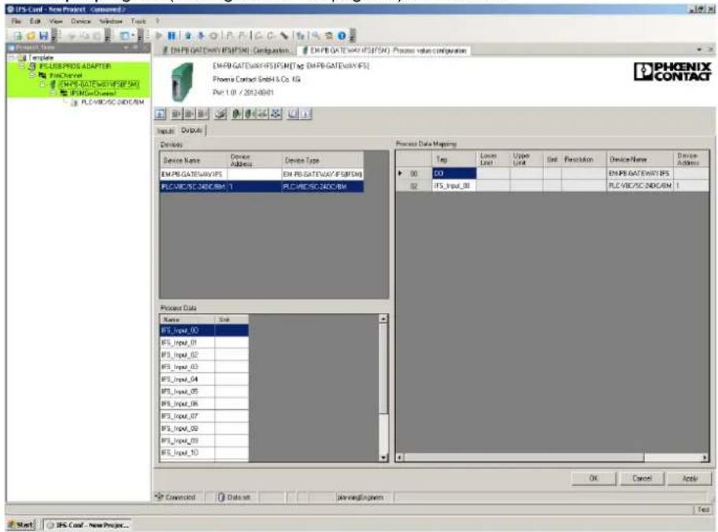This screenshot has width=718, height=532.
Task: Open the Device menu
Action: (80, 21)
